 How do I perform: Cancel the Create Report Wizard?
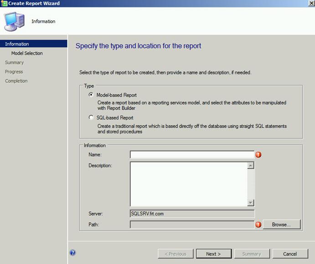click(x=290, y=254)
